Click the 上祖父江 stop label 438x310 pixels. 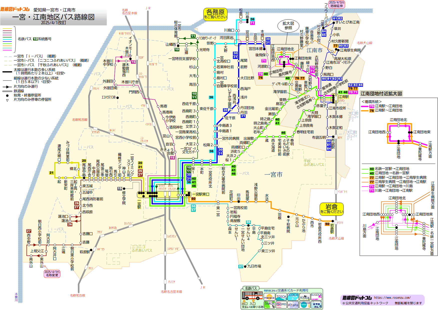[37, 251]
